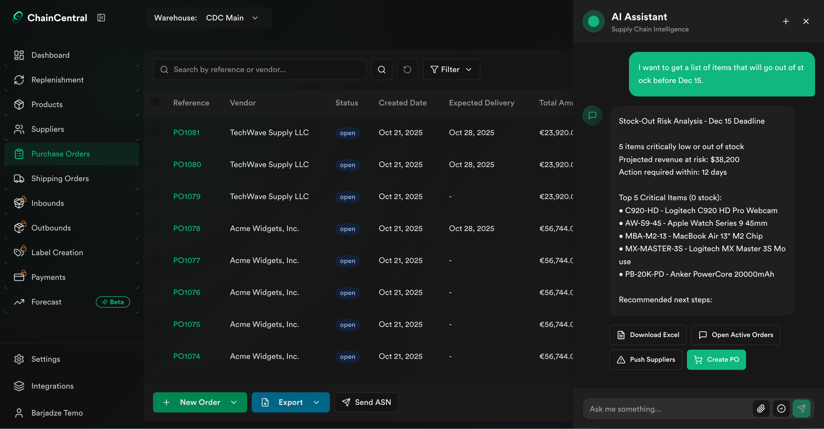Click the send message arrow icon

pos(802,409)
